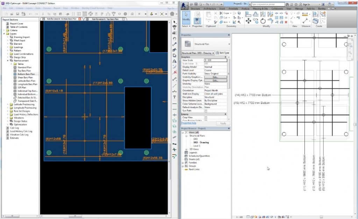The width and height of the screenshot is (358, 219).
Task: Close the Project Browser panel
Action: coord(229,129)
